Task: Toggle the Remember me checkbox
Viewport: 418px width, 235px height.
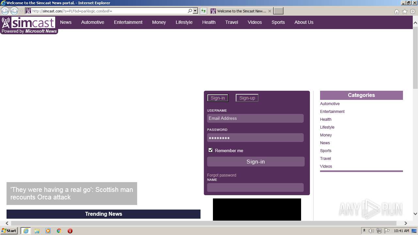Action: coord(210,150)
